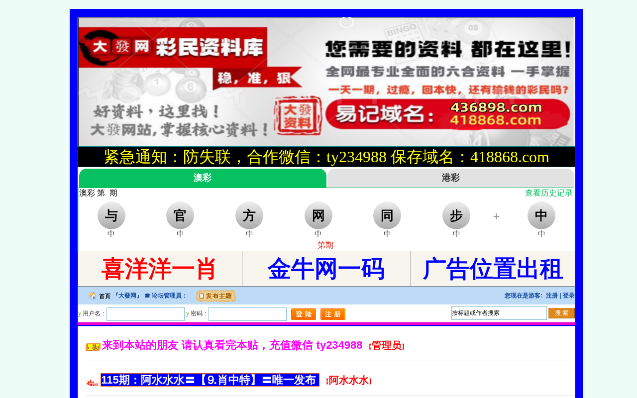Viewport: 637px width, 398px height.
Task: Click the HOT flame icon beside 115期 post
Action: tap(92, 382)
